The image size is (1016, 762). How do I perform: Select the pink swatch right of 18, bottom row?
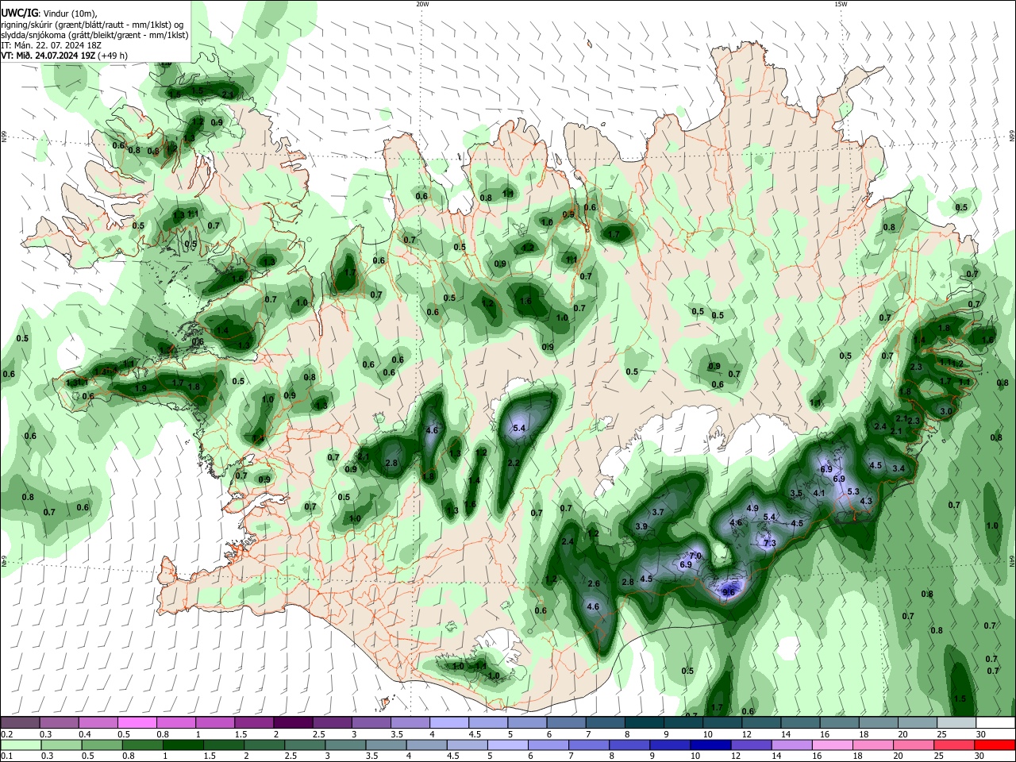tap(875, 745)
